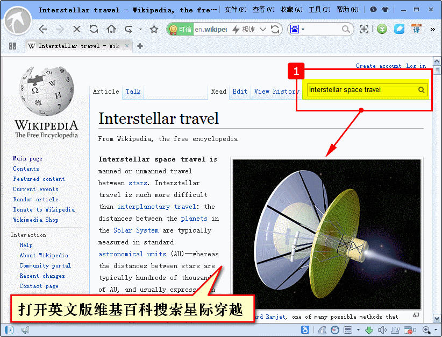Open the tab grid overview icon
Viewport: 442px width, 337px height.
click(x=12, y=46)
